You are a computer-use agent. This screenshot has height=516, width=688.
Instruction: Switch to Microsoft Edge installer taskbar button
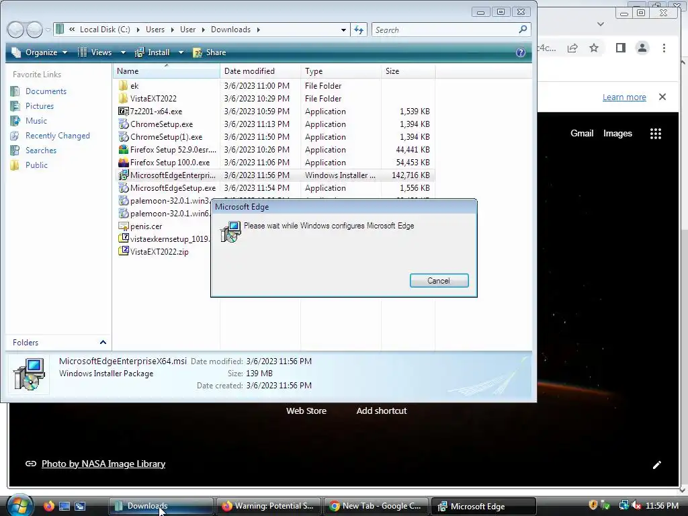point(484,506)
